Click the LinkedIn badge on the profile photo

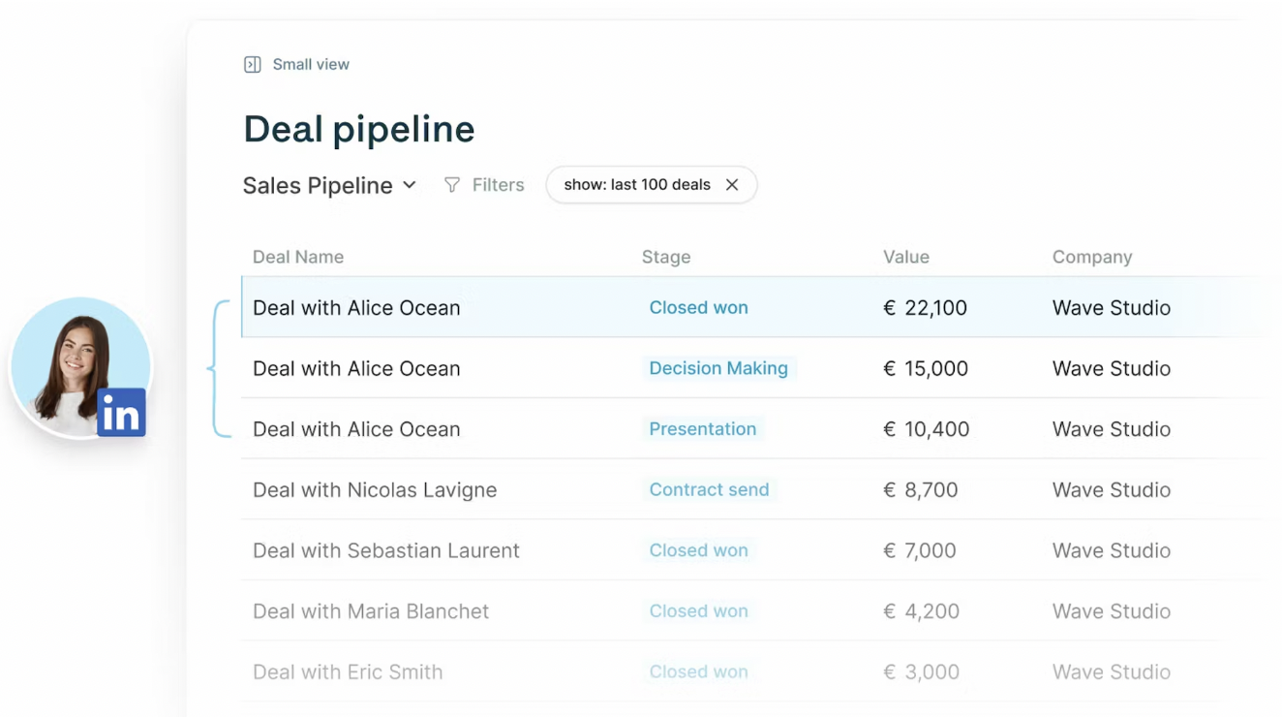[121, 413]
